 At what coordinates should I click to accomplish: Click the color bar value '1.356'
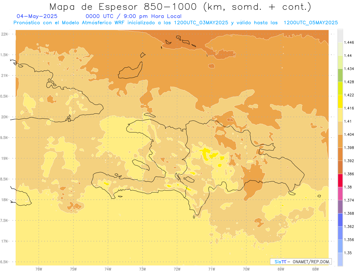click(349, 239)
